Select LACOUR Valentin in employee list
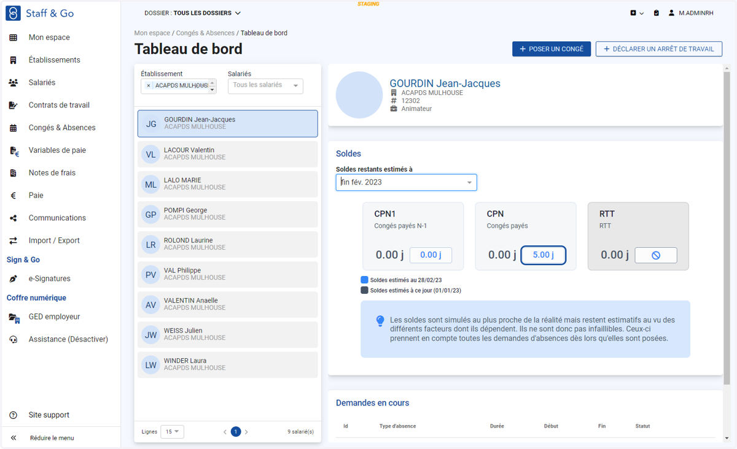The height and width of the screenshot is (449, 737). tap(228, 154)
